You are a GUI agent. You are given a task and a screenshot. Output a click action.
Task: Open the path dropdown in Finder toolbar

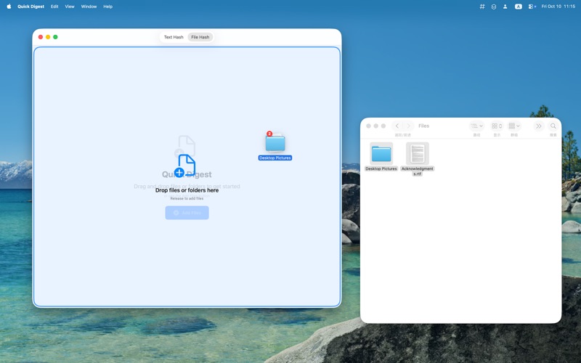pyautogui.click(x=476, y=126)
